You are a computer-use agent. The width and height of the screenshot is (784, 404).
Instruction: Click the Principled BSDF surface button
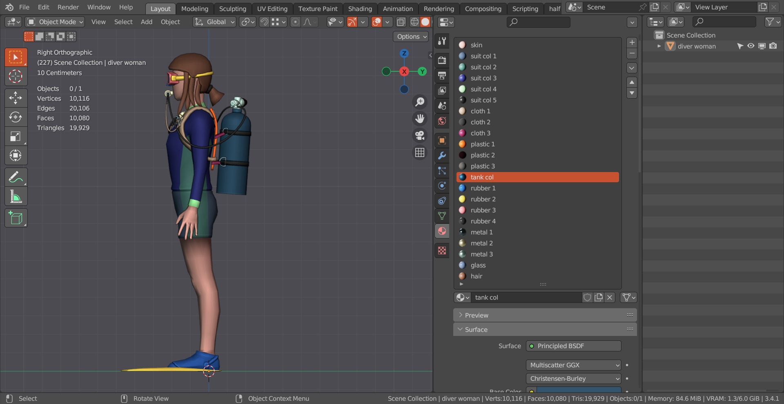pyautogui.click(x=574, y=346)
